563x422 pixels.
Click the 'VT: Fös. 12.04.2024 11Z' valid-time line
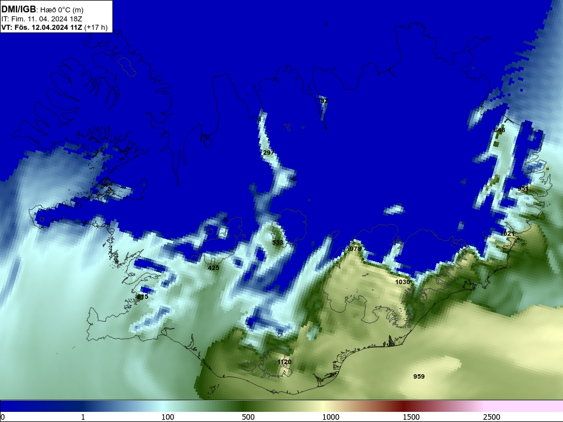coord(54,27)
